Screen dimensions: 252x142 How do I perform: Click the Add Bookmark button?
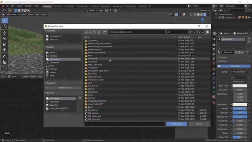click(63, 88)
